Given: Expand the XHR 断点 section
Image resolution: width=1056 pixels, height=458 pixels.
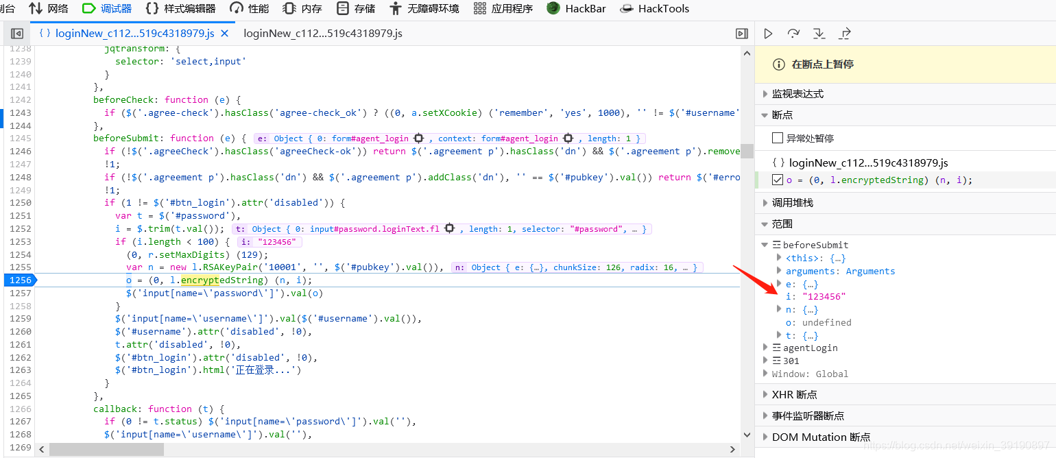Looking at the screenshot, I should pyautogui.click(x=905, y=395).
